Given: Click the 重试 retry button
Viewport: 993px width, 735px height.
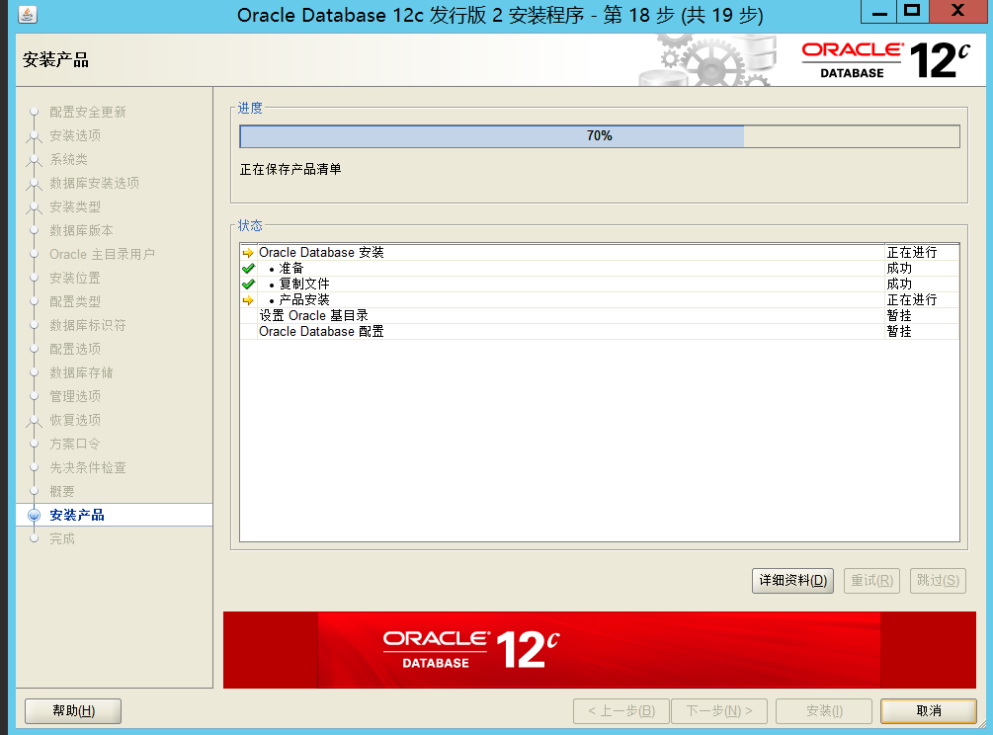Looking at the screenshot, I should click(x=871, y=581).
